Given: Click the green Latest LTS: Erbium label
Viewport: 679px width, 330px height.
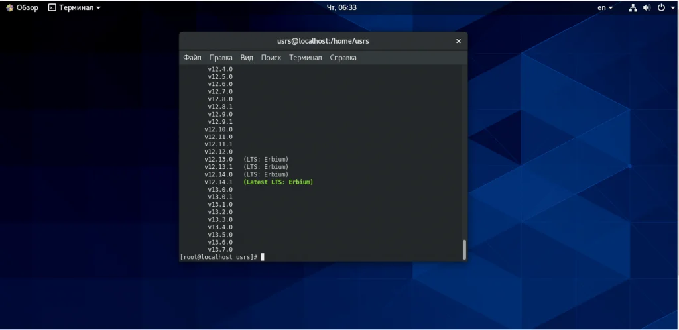Looking at the screenshot, I should [x=278, y=182].
